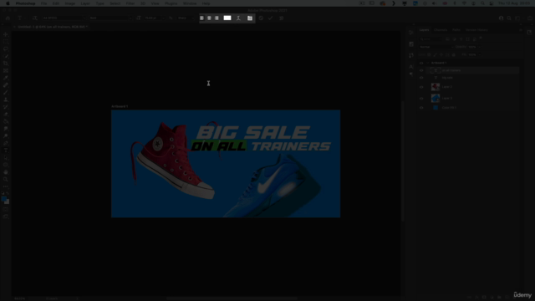Select the Clone Stamp tool
The height and width of the screenshot is (301, 535).
pos(6,99)
